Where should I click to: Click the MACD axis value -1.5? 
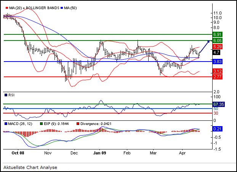tap(217, 149)
